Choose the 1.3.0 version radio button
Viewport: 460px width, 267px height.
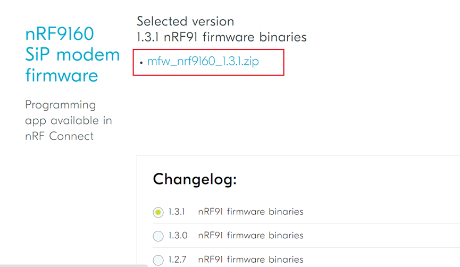pos(158,236)
